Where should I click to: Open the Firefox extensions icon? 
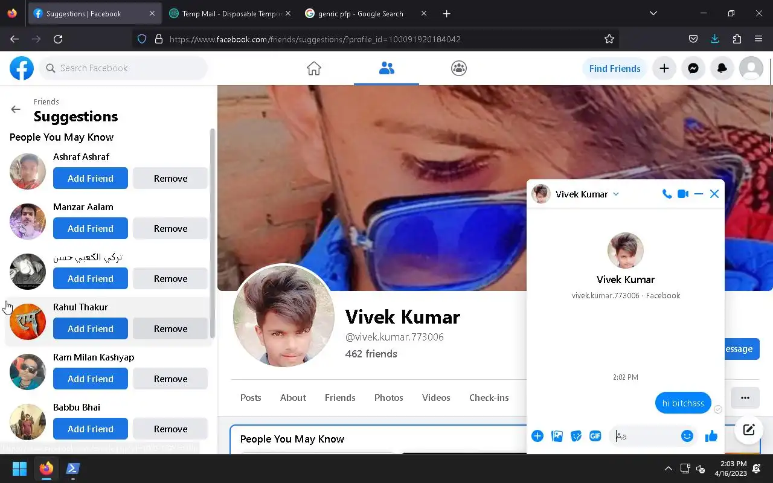737,39
